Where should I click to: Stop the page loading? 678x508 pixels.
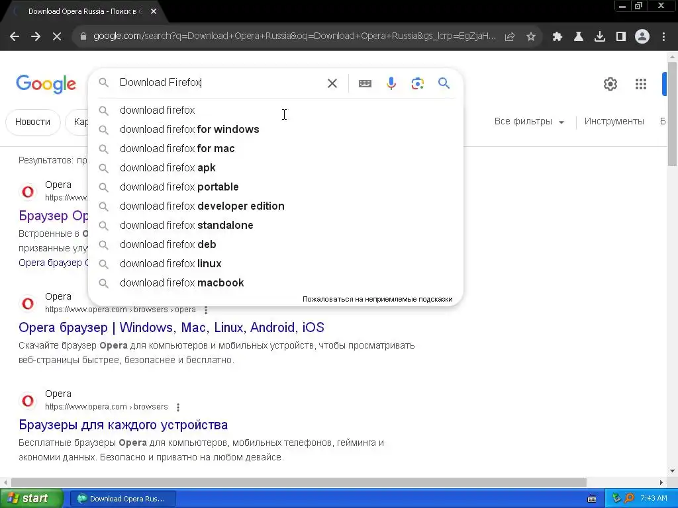[57, 36]
